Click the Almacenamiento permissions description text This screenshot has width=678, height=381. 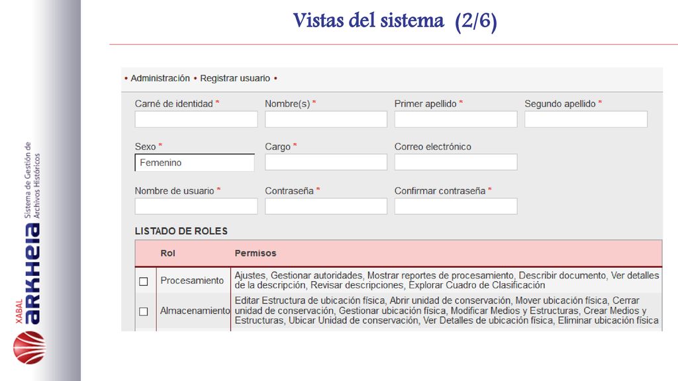point(447,311)
